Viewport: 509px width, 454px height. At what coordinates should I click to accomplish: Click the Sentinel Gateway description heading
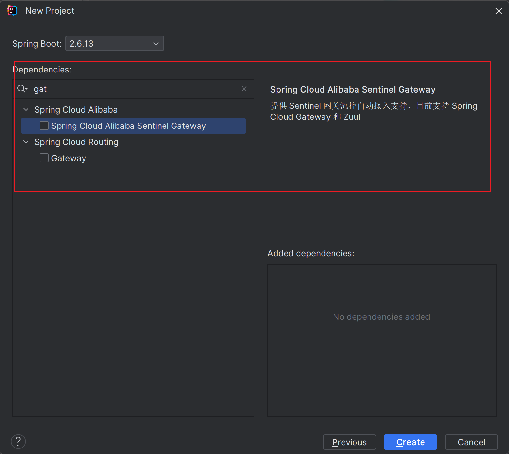[x=353, y=90]
